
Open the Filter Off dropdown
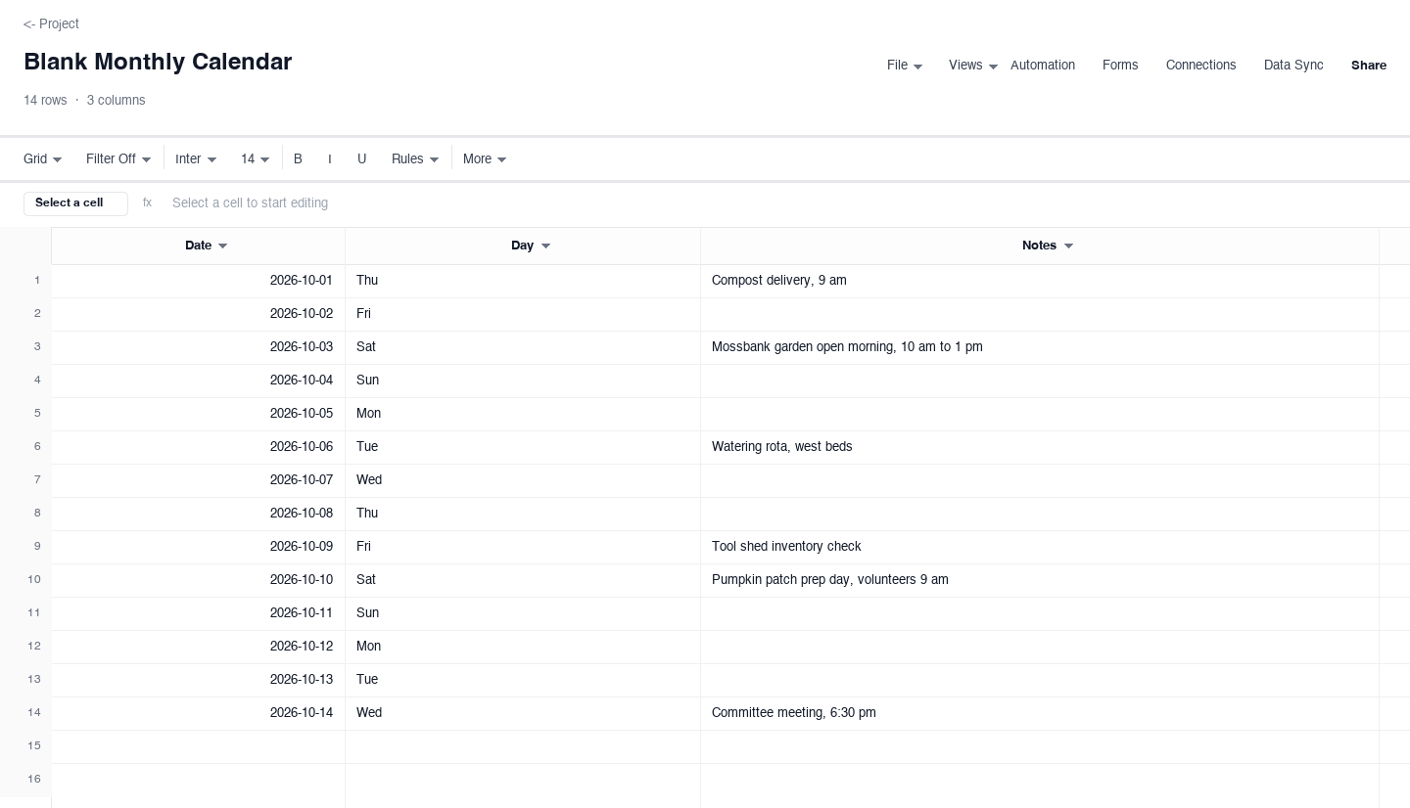(x=118, y=158)
